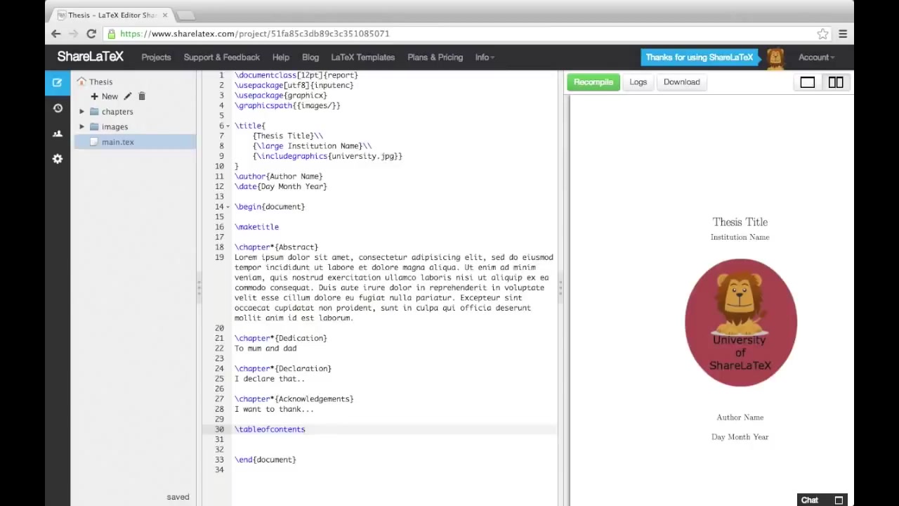
Task: Reload the page in browser
Action: 91,34
